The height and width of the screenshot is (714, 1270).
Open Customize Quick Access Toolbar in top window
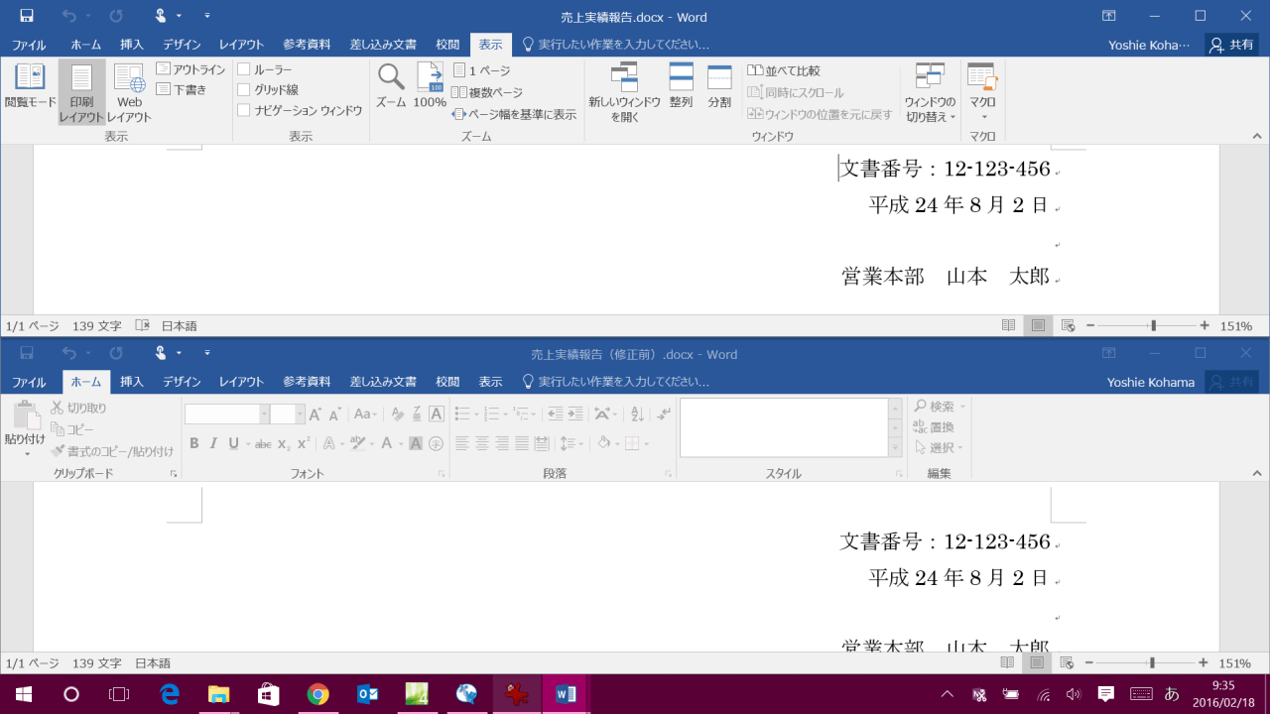pos(207,16)
